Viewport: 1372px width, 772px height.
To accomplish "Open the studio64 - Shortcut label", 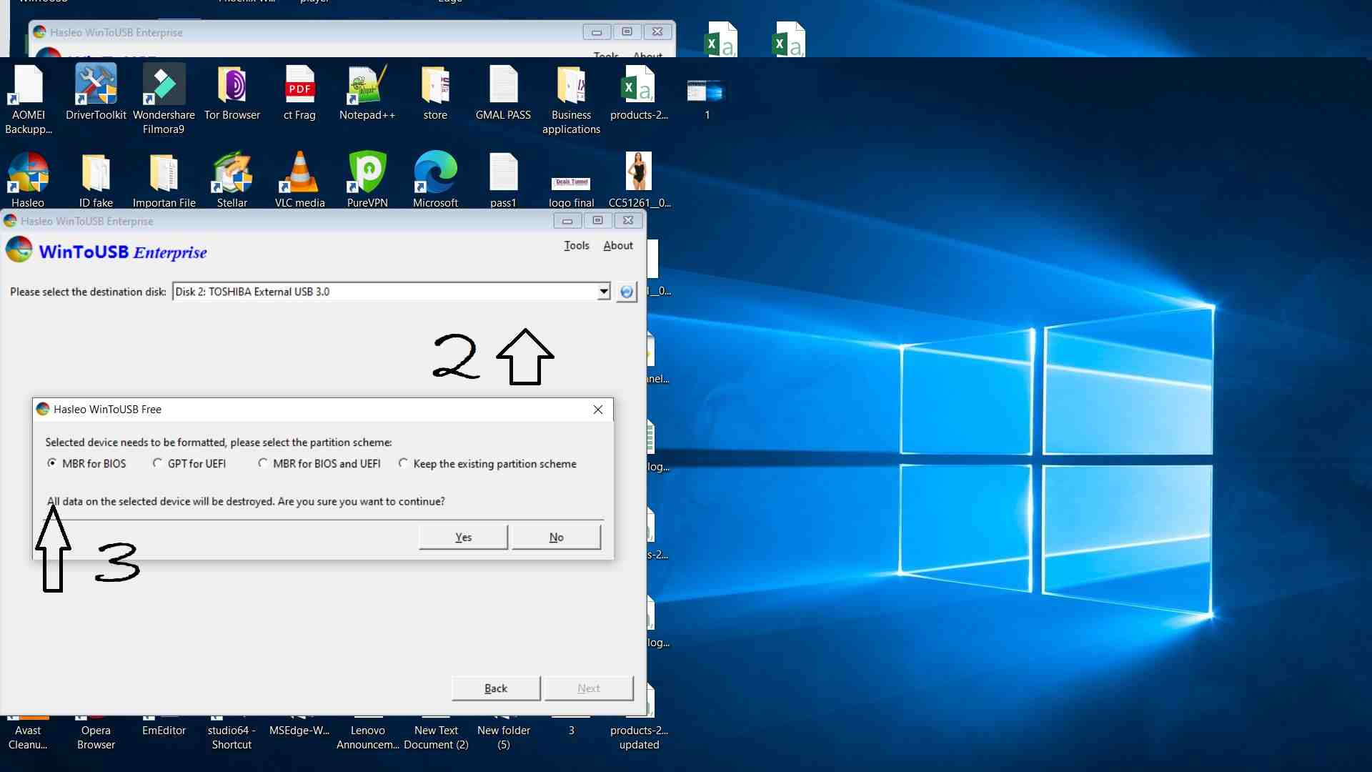I will [232, 737].
